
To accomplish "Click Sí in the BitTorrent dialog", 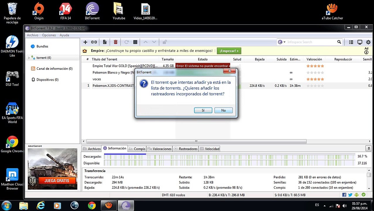I will pyautogui.click(x=203, y=110).
